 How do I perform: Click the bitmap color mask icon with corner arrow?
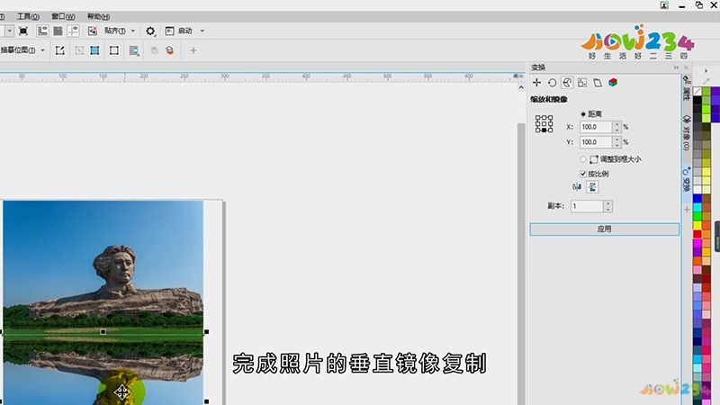coord(134,50)
